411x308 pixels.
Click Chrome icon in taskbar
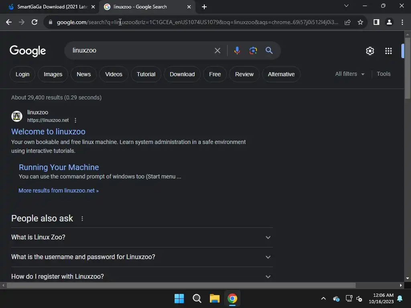(232, 298)
